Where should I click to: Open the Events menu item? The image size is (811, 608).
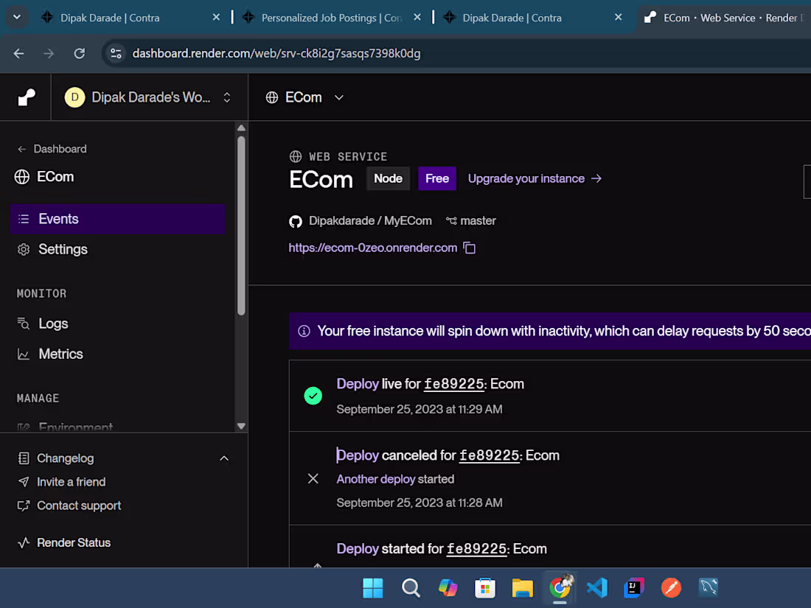[117, 219]
